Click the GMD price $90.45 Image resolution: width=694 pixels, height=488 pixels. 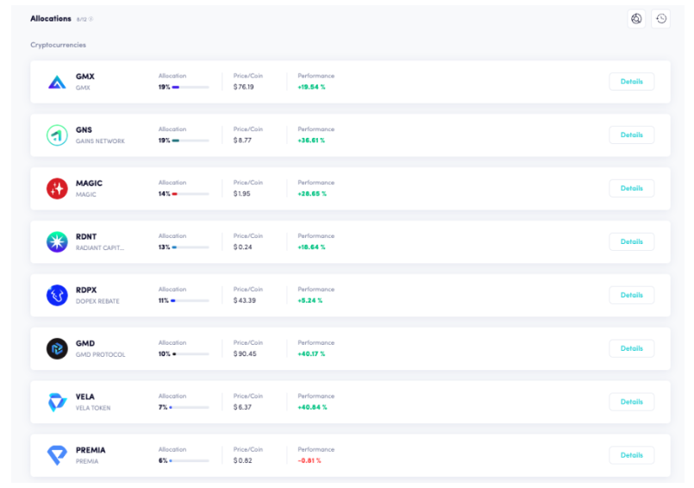(245, 353)
